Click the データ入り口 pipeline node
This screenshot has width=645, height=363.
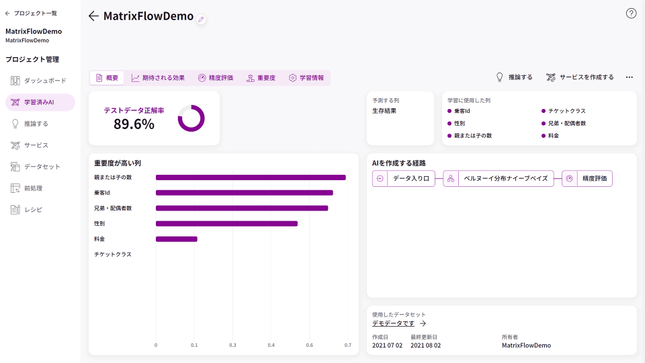pos(404,179)
